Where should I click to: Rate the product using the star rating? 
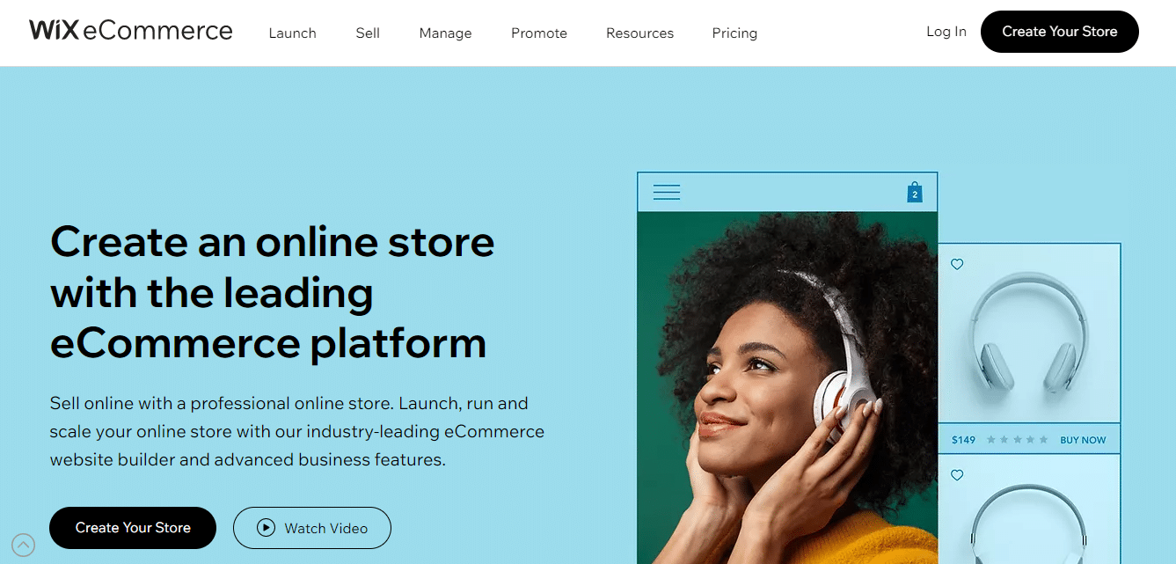(1017, 440)
